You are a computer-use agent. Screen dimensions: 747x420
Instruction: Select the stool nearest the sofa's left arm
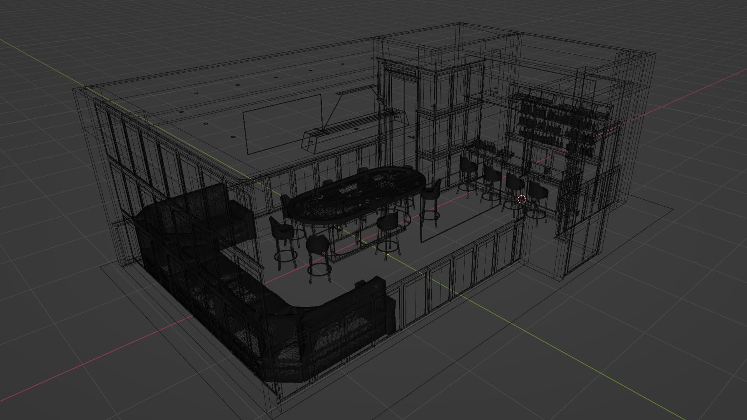pyautogui.click(x=284, y=243)
